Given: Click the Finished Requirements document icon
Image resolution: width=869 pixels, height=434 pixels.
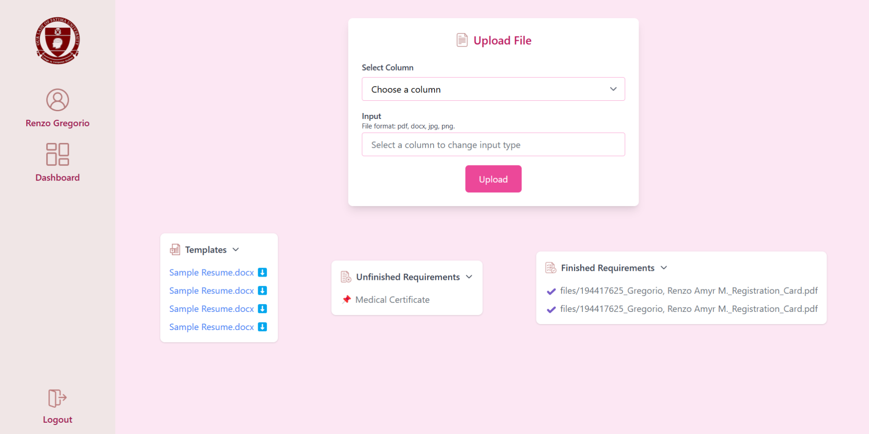Looking at the screenshot, I should [550, 268].
